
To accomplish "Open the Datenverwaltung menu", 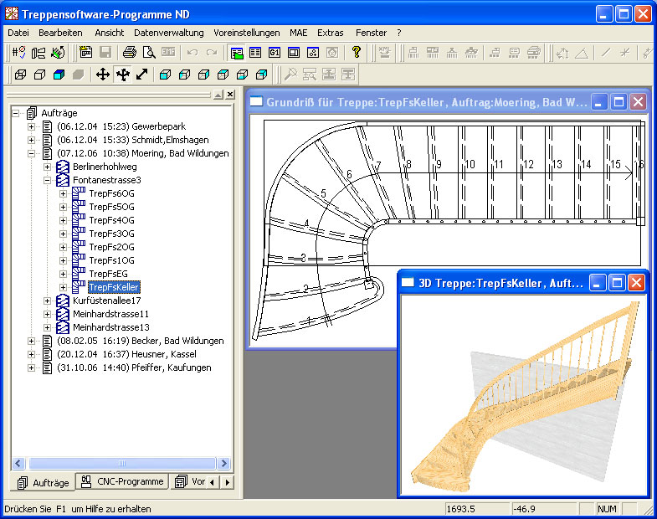I will pos(169,33).
